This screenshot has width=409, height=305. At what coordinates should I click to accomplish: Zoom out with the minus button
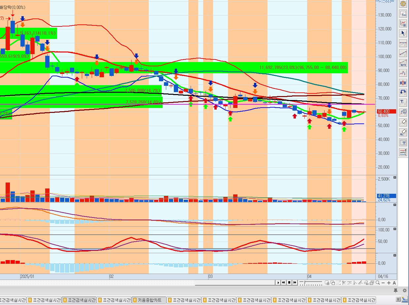[383, 283]
